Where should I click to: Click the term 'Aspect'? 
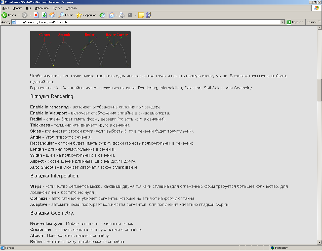pos(37,161)
